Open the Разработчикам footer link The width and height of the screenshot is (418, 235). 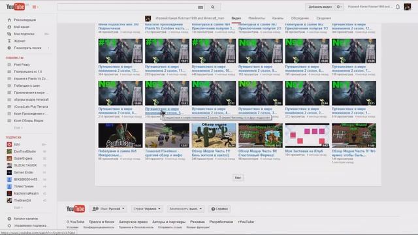point(221,222)
